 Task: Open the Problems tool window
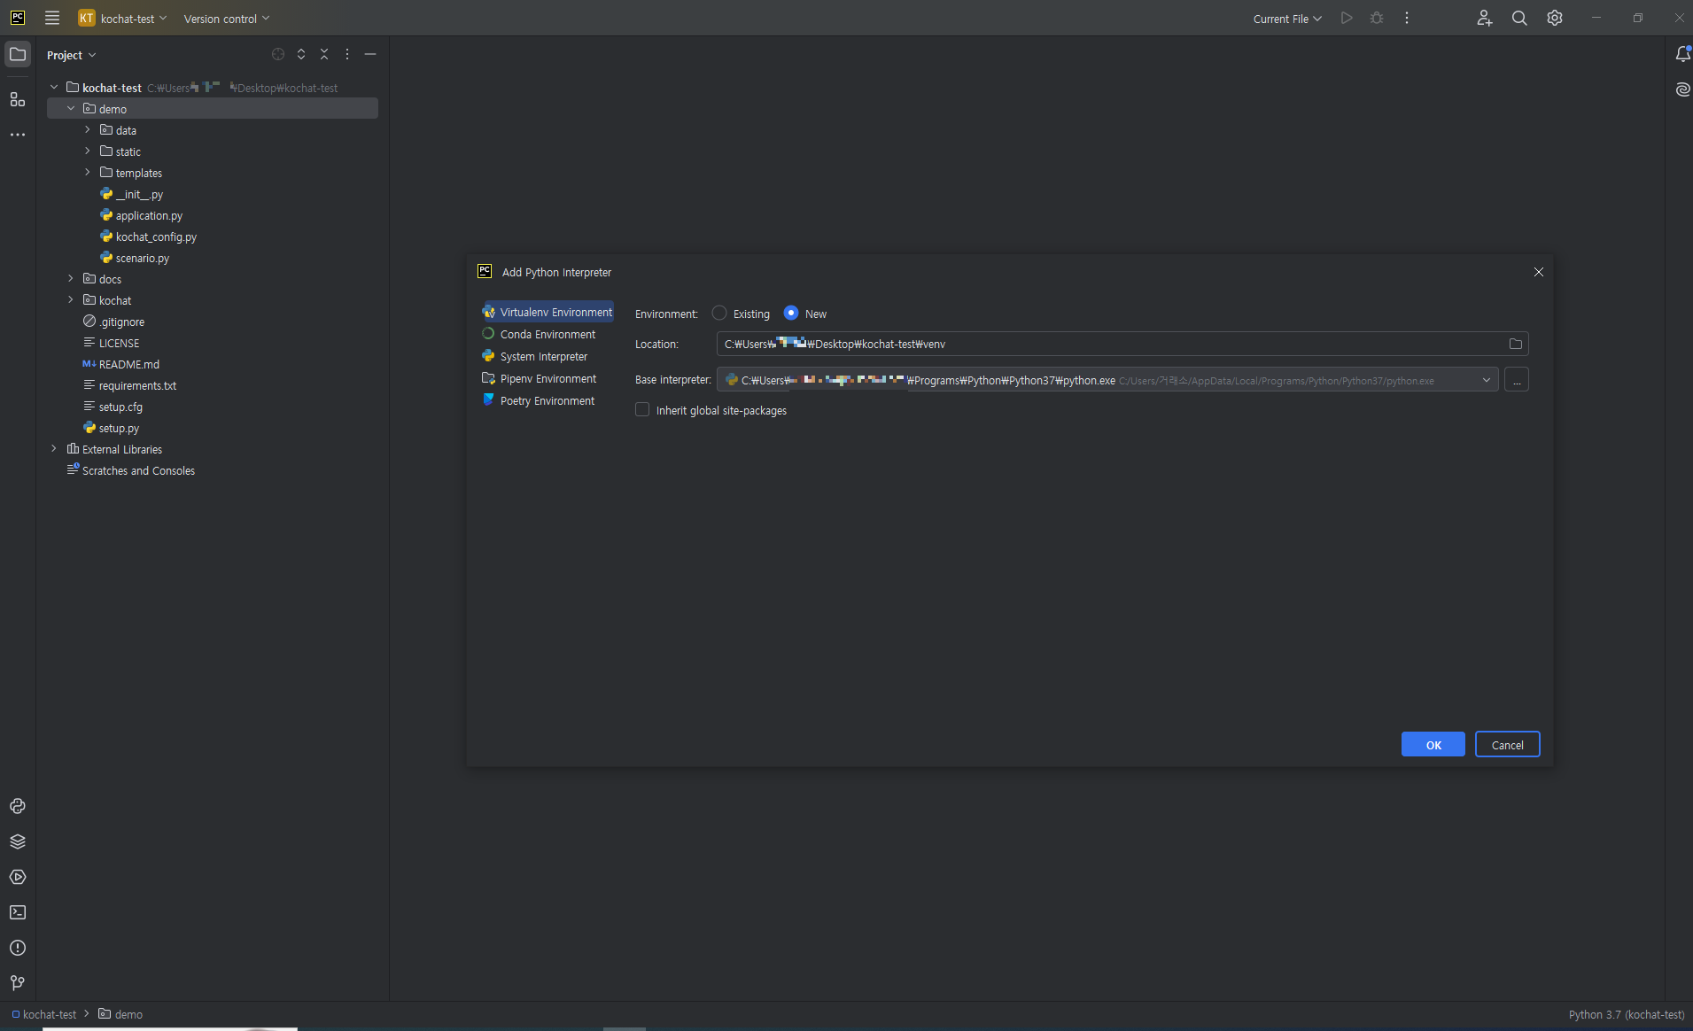(x=18, y=948)
